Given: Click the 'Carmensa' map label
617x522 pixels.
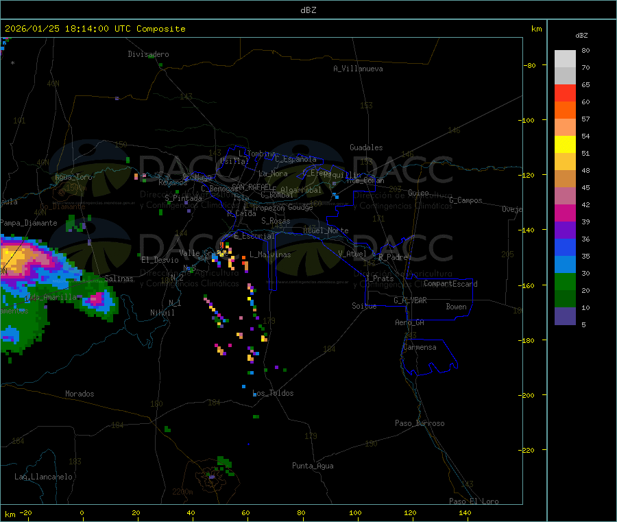Looking at the screenshot, I should click(420, 347).
